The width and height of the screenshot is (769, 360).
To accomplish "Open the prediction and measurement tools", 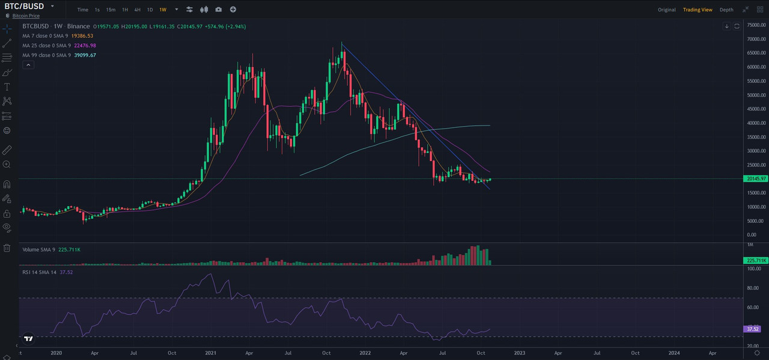I will tap(7, 115).
